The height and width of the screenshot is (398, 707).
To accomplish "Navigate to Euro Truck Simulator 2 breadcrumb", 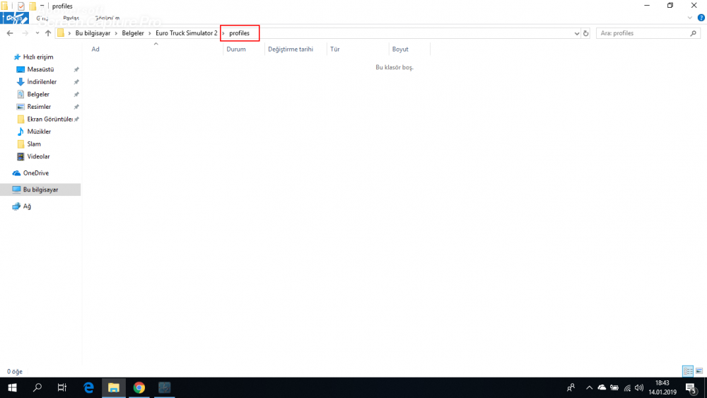I will (187, 33).
